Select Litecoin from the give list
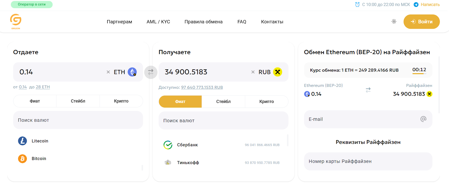This screenshot has width=449, height=187. click(40, 141)
